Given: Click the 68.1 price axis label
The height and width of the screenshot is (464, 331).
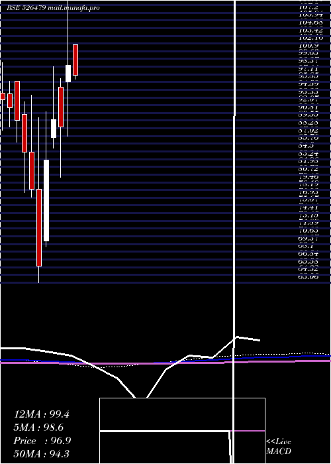Looking at the screenshot, I should click(x=306, y=246).
